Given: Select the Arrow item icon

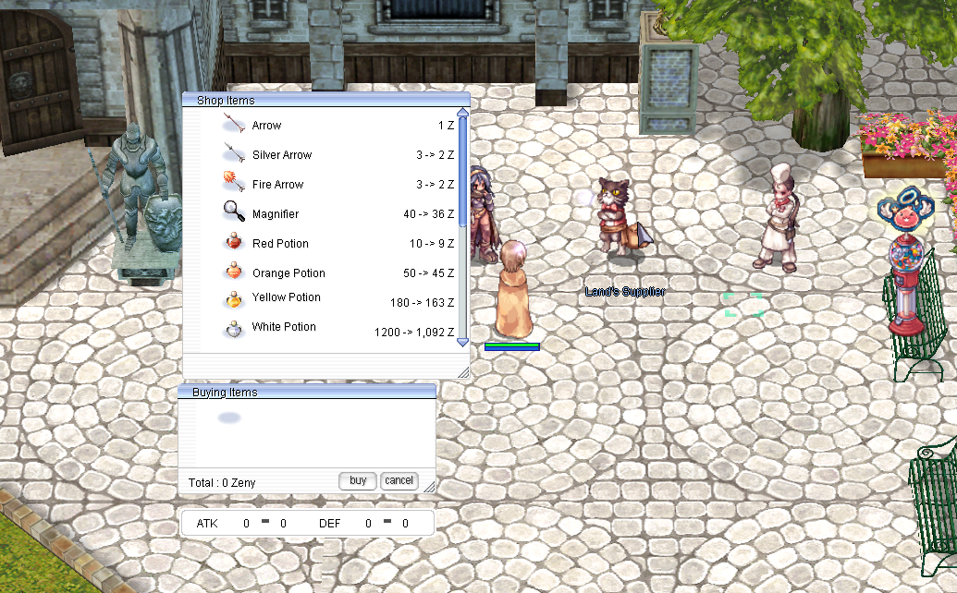Looking at the screenshot, I should click(x=234, y=125).
